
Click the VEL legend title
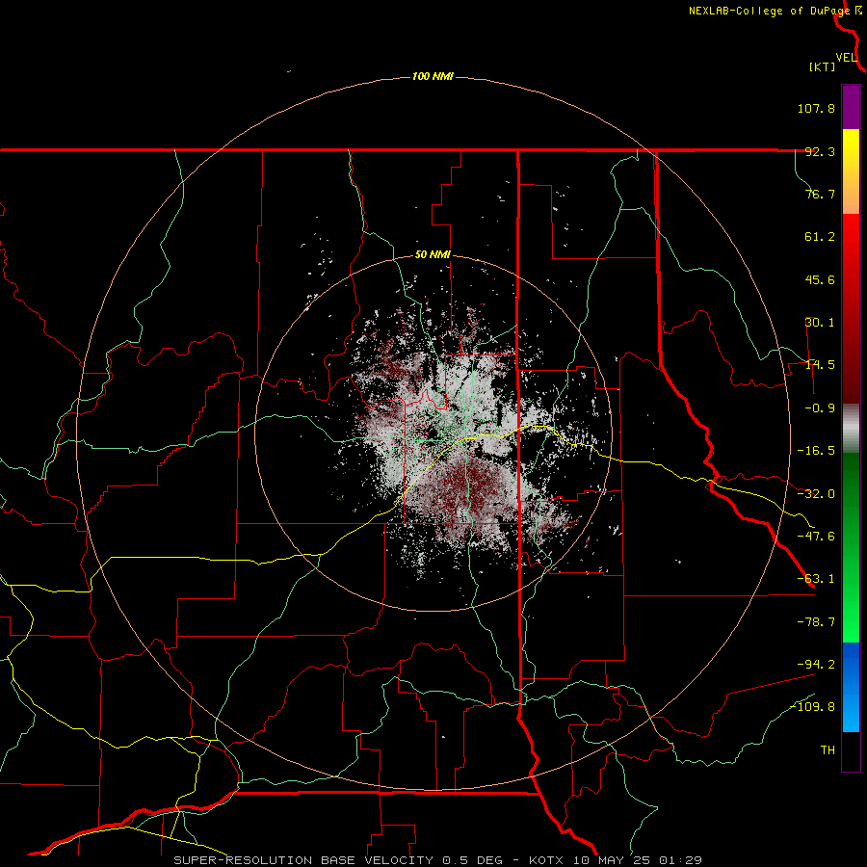(847, 58)
